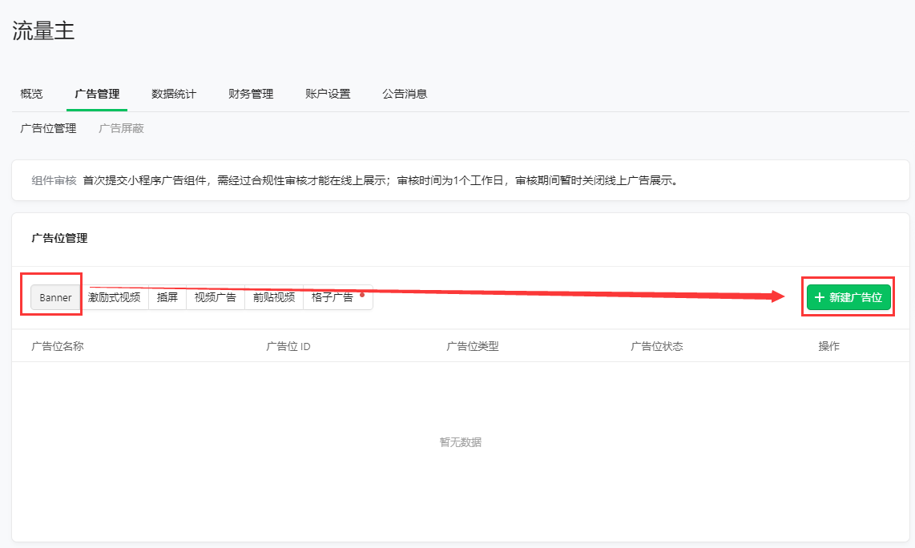The height and width of the screenshot is (548, 915).
Task: Open the 格子广告 ad type
Action: pos(333,297)
